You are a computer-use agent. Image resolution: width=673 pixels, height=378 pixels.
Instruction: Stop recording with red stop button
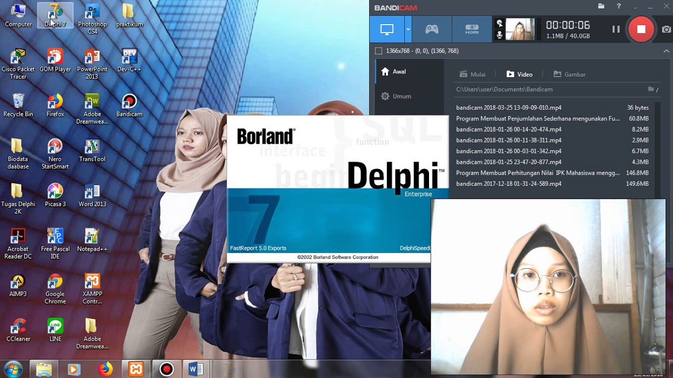641,29
